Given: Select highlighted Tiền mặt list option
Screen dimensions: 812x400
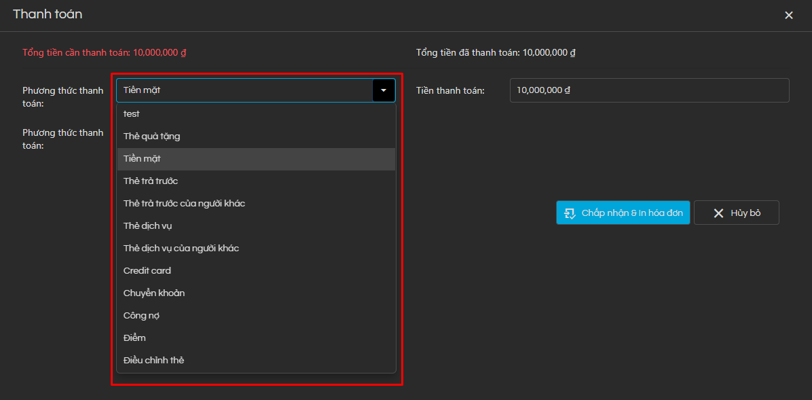Looking at the screenshot, I should pyautogui.click(x=142, y=159).
